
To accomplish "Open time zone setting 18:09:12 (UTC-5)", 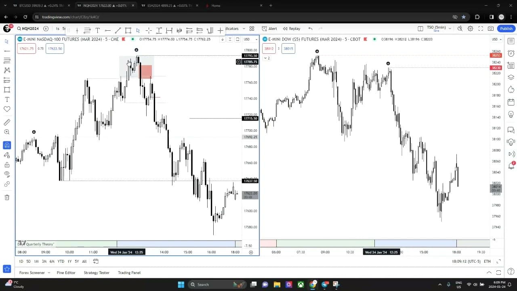I will tap(467, 261).
